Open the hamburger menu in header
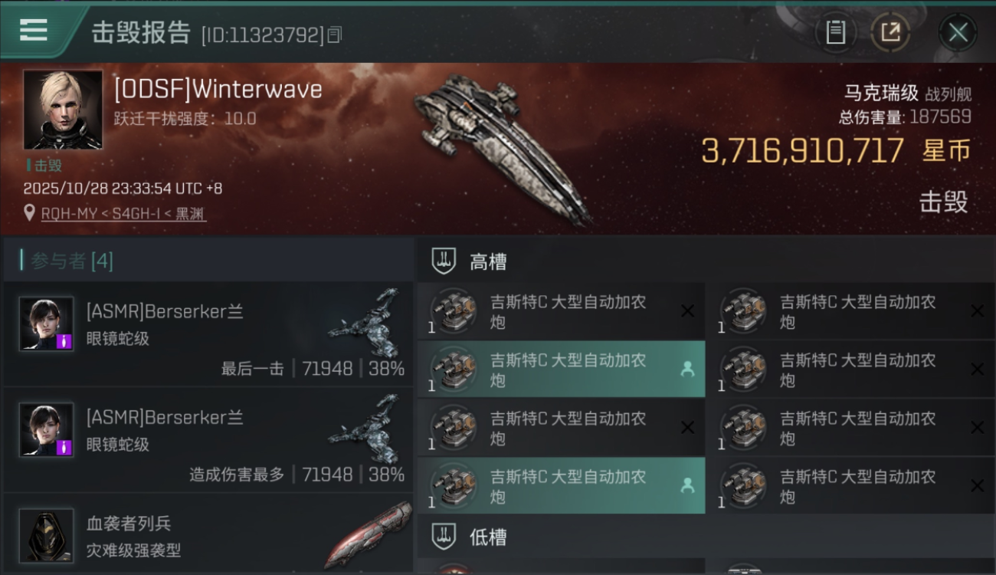Viewport: 996px width, 575px height. (x=34, y=31)
